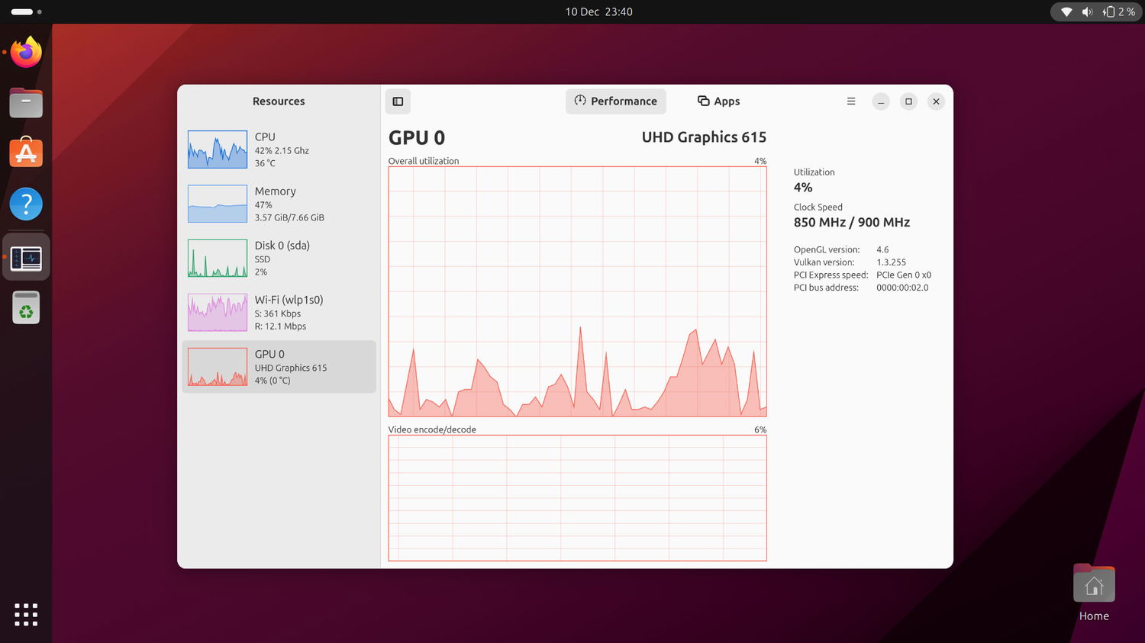Click the 42% 2.15 Ghz CPU text
The image size is (1145, 643).
(x=282, y=151)
